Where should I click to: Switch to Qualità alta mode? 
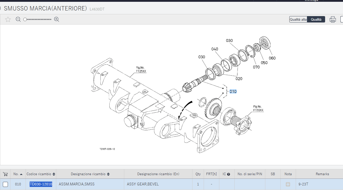(298, 19)
